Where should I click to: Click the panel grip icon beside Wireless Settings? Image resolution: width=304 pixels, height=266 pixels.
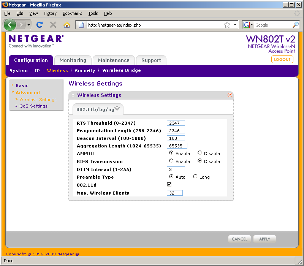coord(73,95)
